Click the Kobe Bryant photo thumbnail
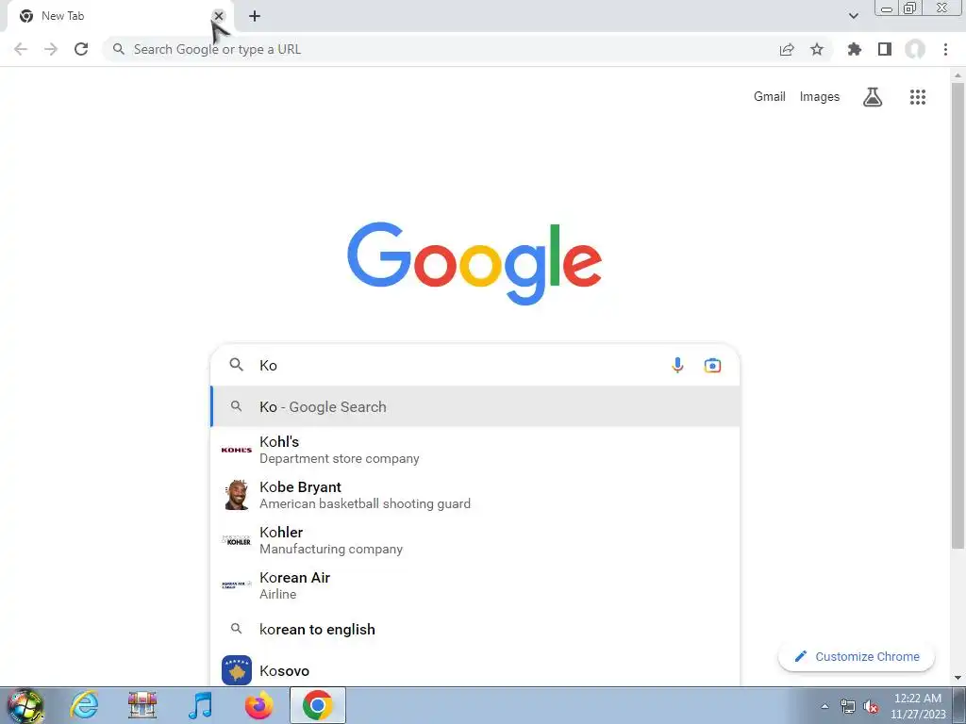Screen dimensions: 966x724 pos(237,495)
